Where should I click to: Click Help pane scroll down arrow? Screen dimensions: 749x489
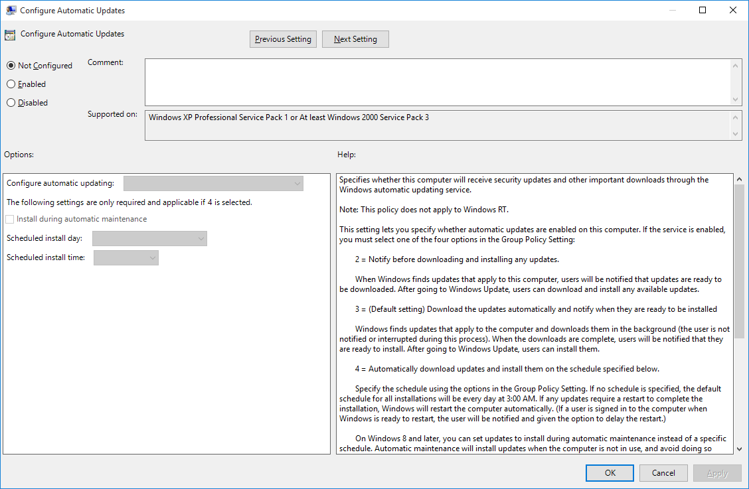pyautogui.click(x=739, y=449)
